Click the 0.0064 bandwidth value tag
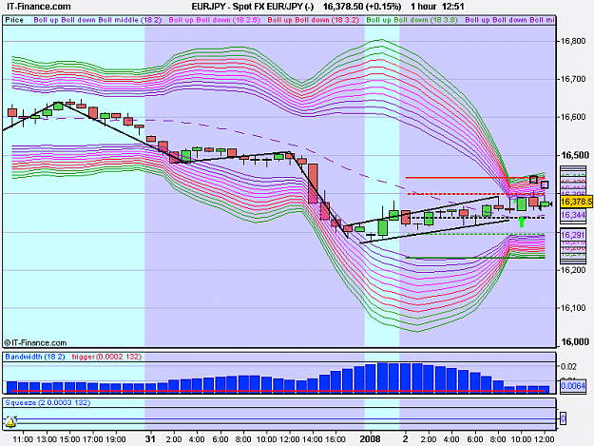 point(573,386)
